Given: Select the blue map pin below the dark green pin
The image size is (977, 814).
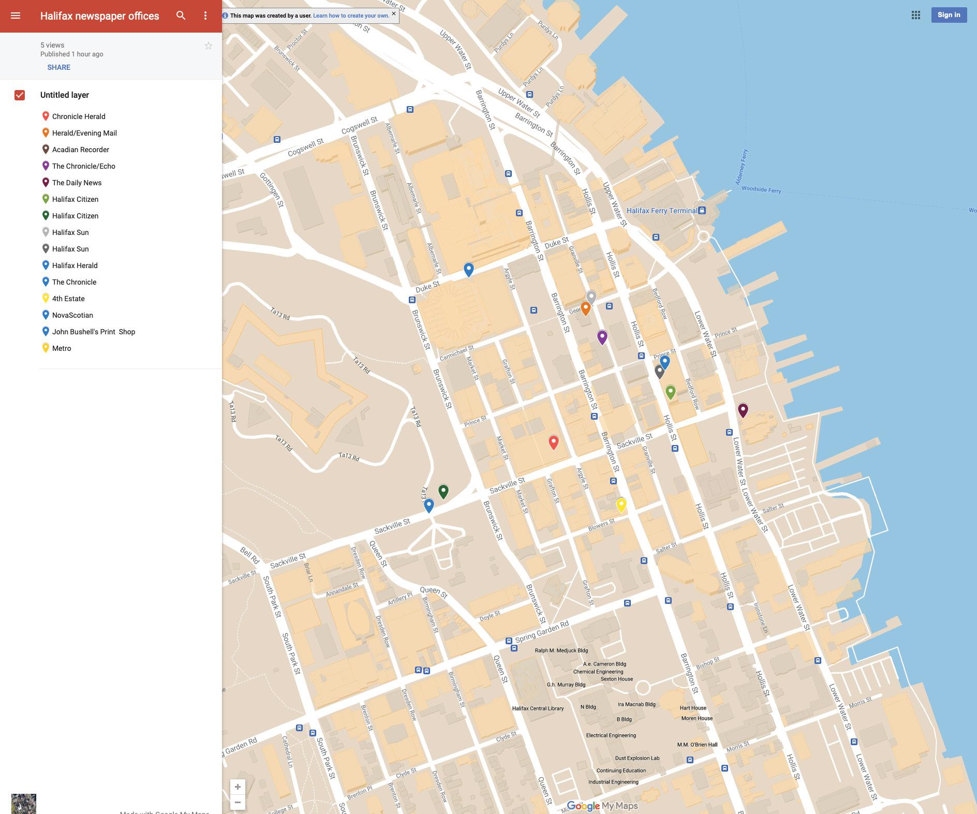Looking at the screenshot, I should point(429,505).
